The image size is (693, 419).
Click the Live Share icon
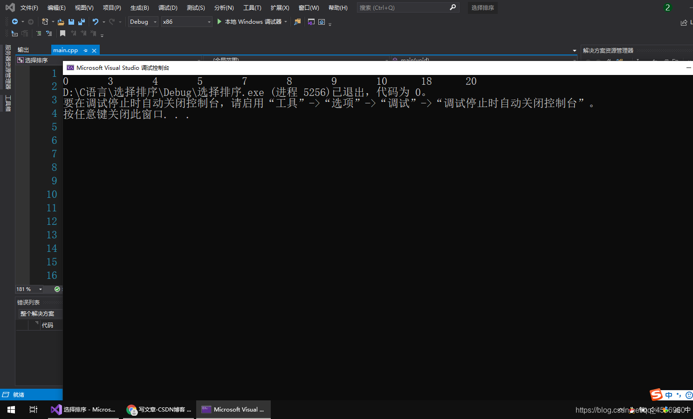pos(684,23)
